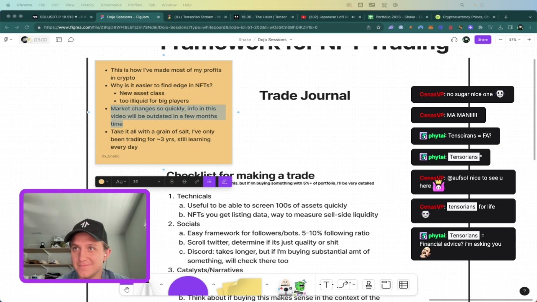This screenshot has width=537, height=302.
Task: Click the vertical canvas scrollbar
Action: [534, 109]
